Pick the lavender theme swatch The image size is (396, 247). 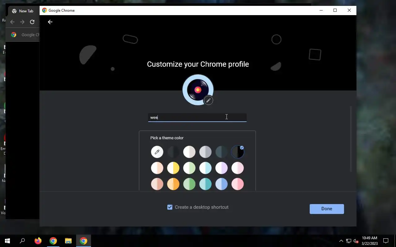[x=222, y=168]
